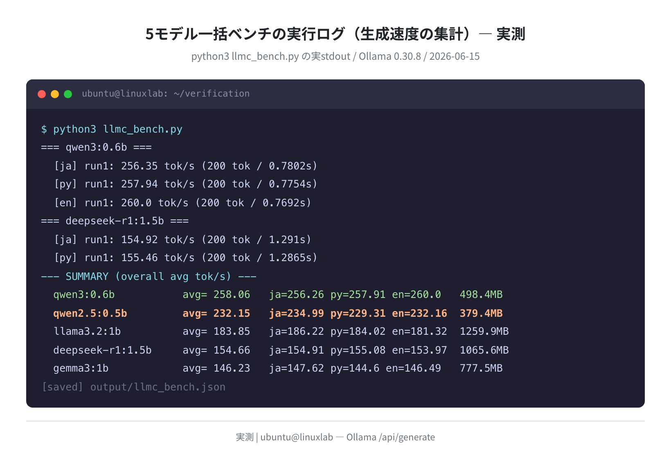This screenshot has height=460, width=671.
Task: Click the size "498.4MB"
Action: pos(481,295)
